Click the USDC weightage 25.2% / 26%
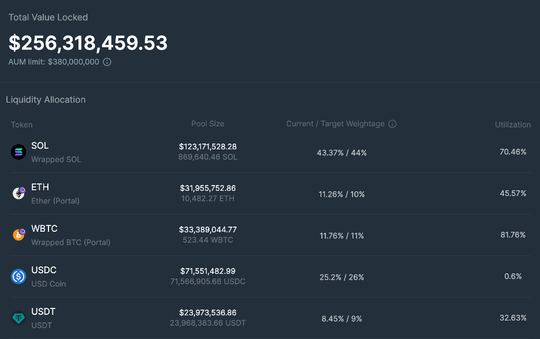Image resolution: width=540 pixels, height=339 pixels. click(x=342, y=277)
